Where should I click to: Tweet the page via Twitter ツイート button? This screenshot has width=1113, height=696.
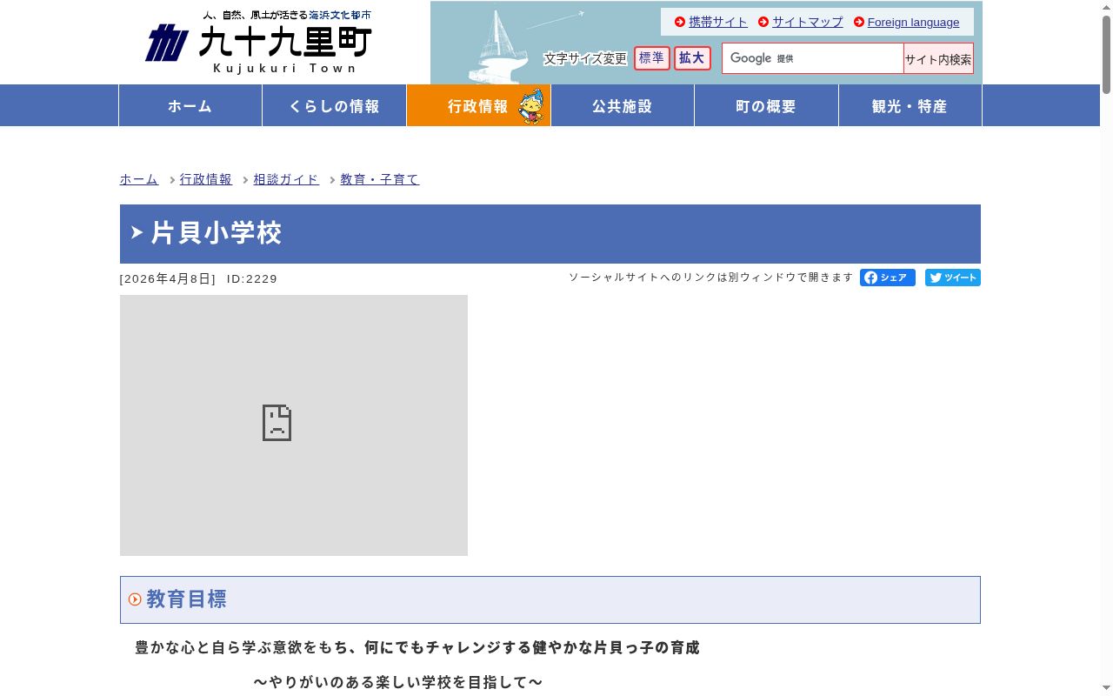pyautogui.click(x=953, y=278)
